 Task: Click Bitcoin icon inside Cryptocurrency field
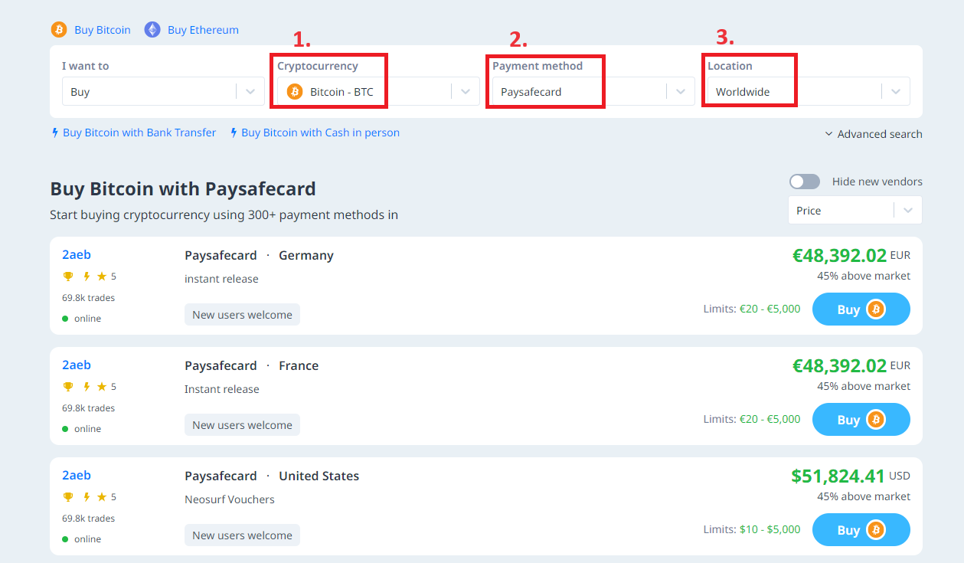click(295, 92)
